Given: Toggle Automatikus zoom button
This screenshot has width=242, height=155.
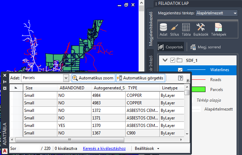Looking at the screenshot, I should (x=94, y=78).
